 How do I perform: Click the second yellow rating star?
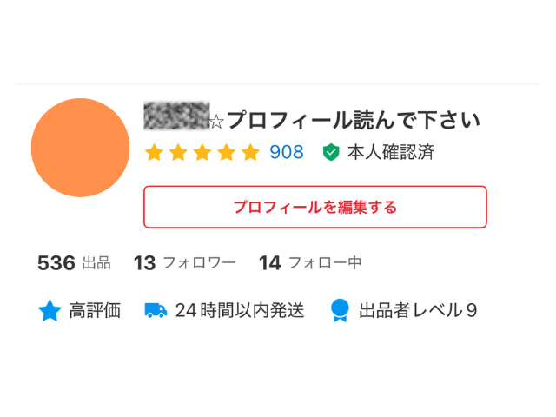(178, 153)
